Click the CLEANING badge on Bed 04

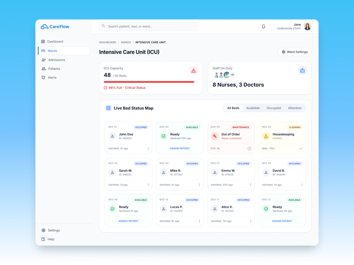[x=295, y=127]
